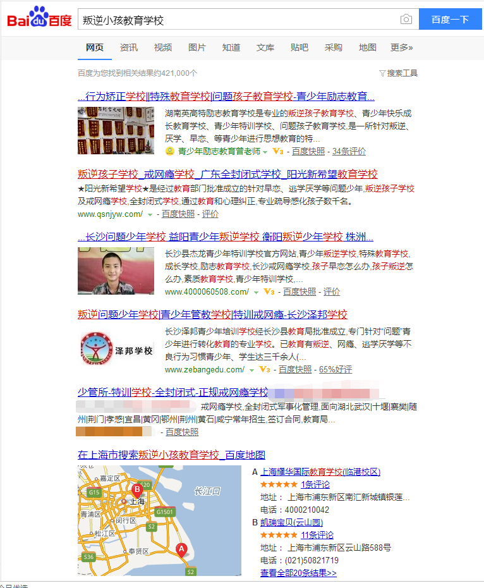Image resolution: width=484 pixels, height=588 pixels.
Task: Click 11条评论 review link
Action: point(317,535)
